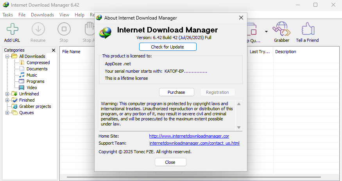Open the Help menu
Viewport: 342px width, 181px height.
(79, 15)
